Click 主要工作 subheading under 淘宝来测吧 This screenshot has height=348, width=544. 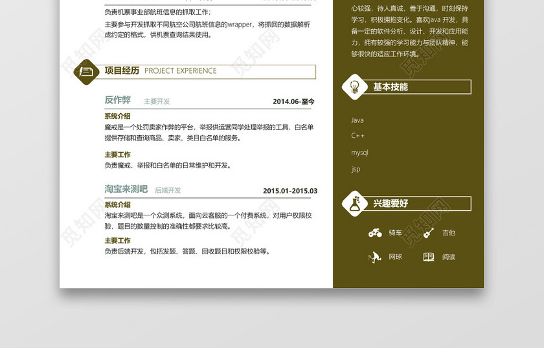tap(118, 241)
